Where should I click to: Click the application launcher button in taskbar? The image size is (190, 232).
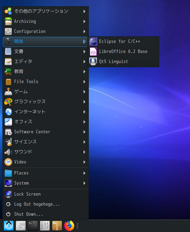tap(9, 226)
